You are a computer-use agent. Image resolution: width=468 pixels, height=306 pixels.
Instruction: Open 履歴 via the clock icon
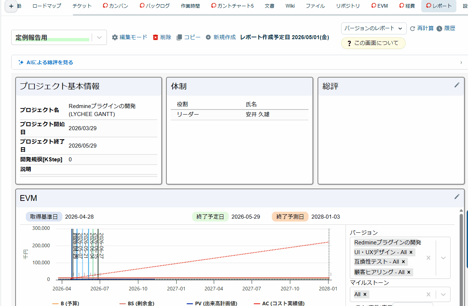coord(439,28)
